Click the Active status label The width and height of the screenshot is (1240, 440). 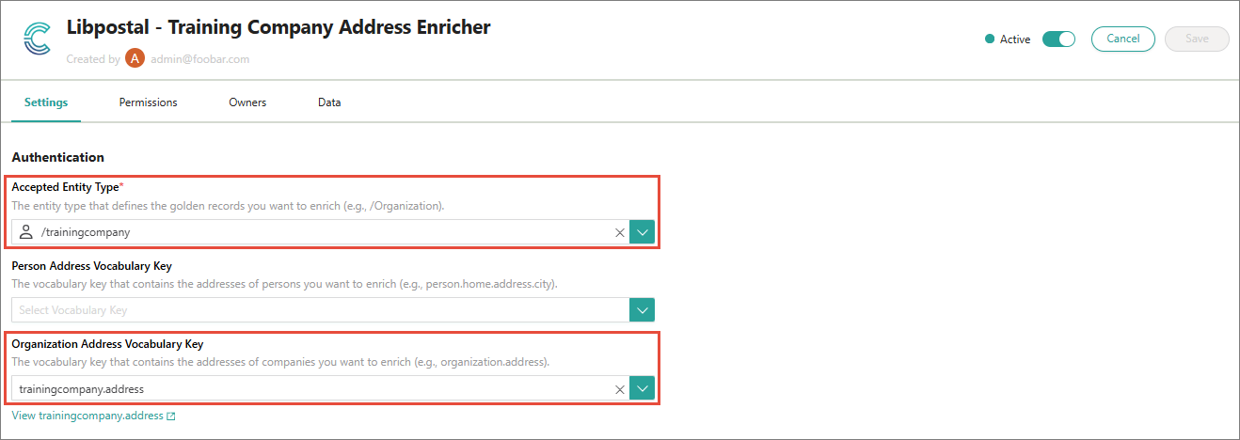click(x=1015, y=39)
